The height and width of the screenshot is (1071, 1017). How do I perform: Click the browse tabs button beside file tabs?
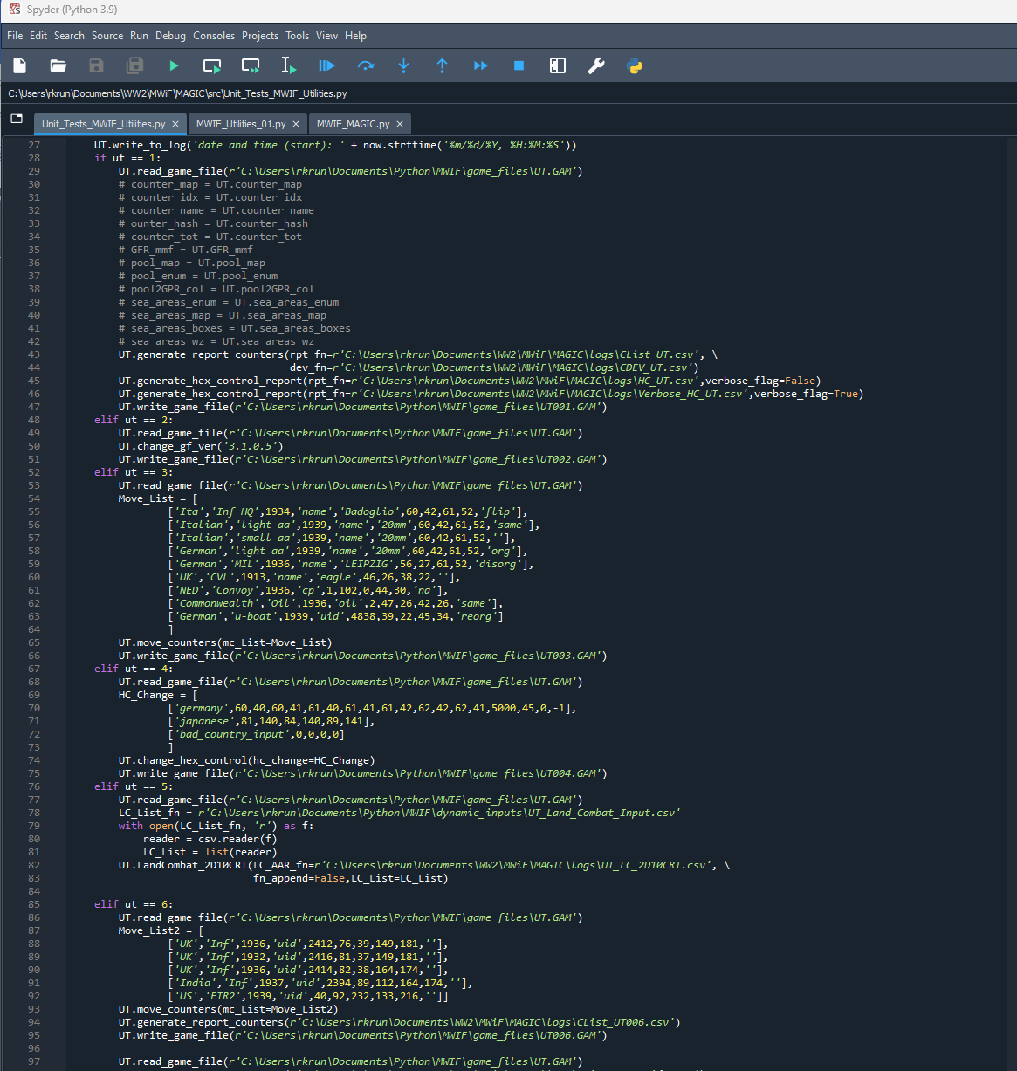click(x=17, y=119)
